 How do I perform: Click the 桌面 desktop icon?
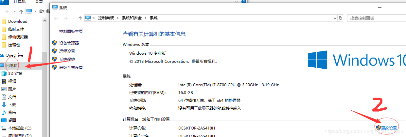pos(4,120)
